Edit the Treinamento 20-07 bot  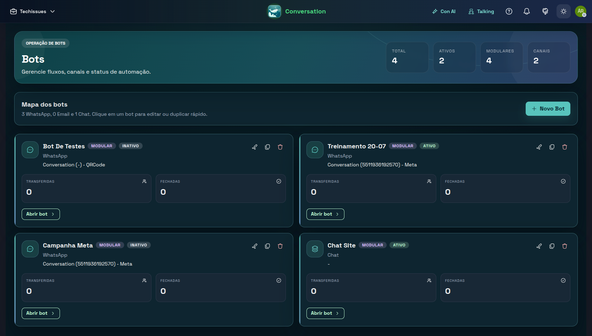pos(539,147)
